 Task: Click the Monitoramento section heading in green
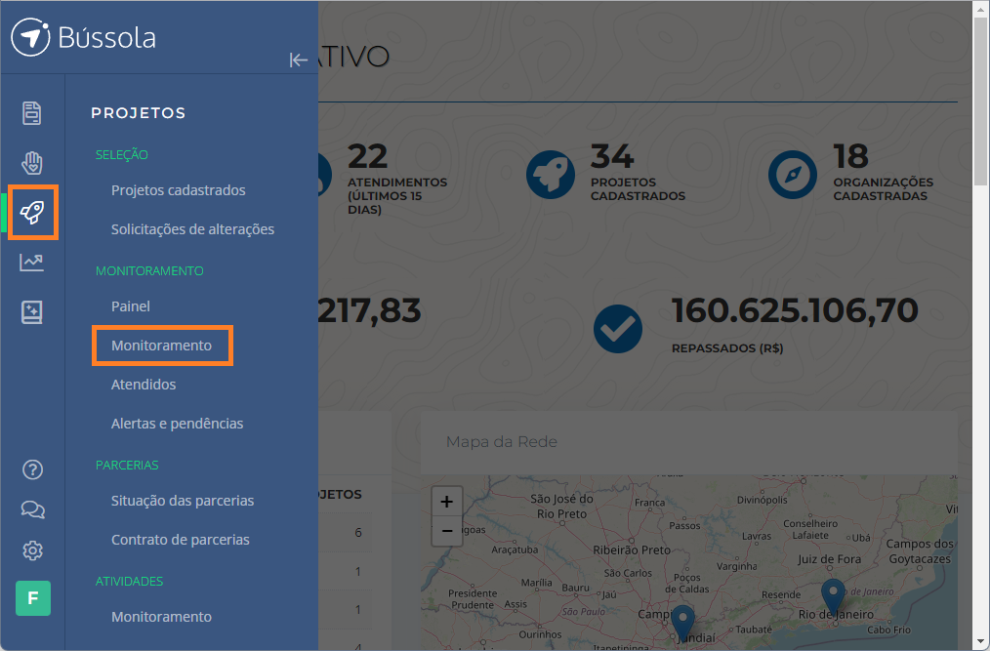click(149, 271)
